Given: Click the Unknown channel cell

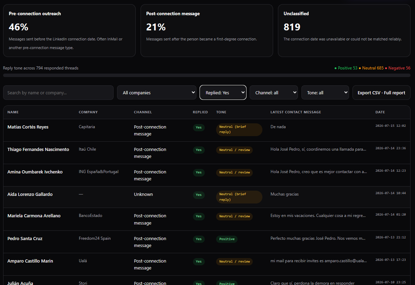Looking at the screenshot, I should 143,194.
